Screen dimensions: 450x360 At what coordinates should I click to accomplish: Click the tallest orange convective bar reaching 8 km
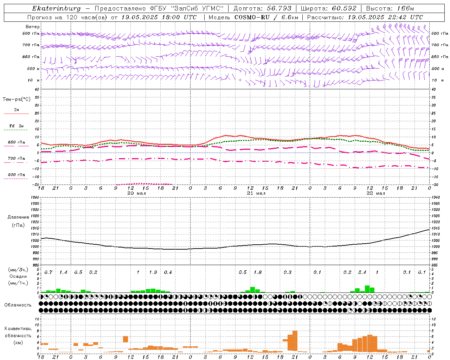tap(295, 341)
